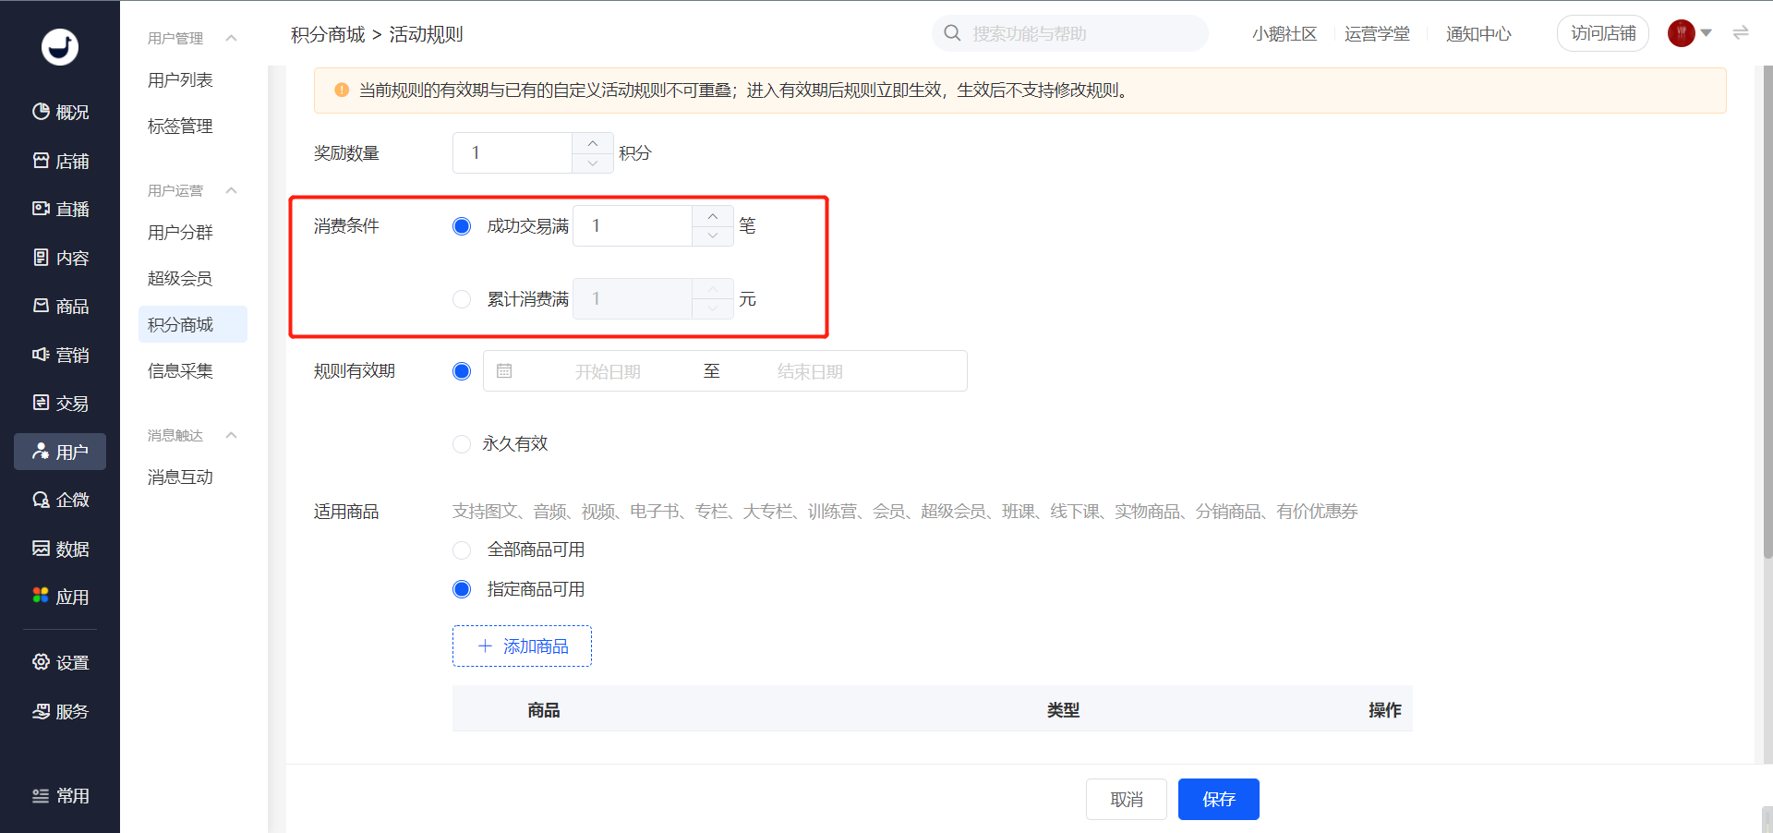Open 超级会员 in the submenu
This screenshot has width=1773, height=833.
[180, 279]
